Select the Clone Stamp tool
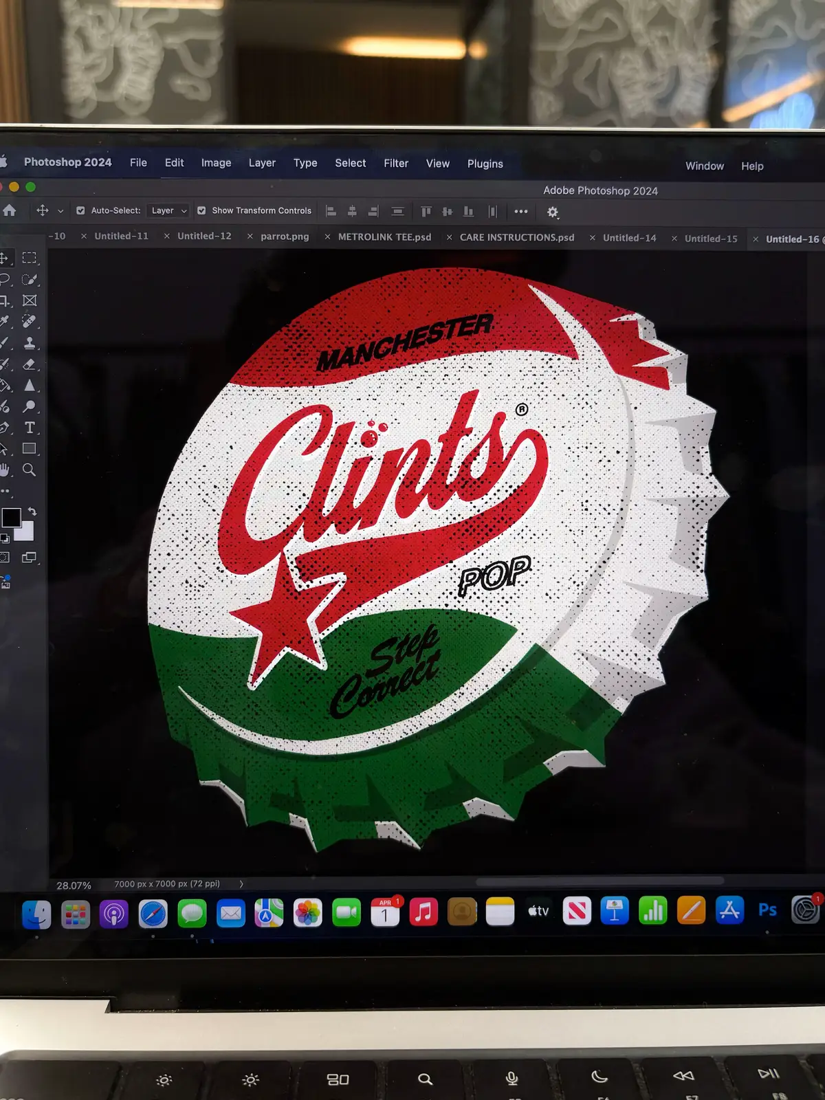825x1100 pixels. pos(30,342)
